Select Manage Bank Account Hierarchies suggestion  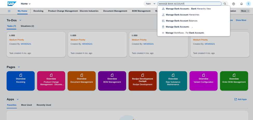194,15
